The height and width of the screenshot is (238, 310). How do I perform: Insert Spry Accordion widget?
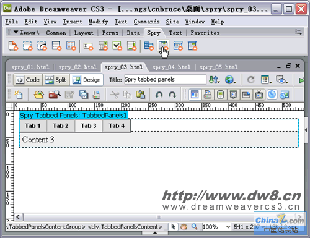178,46
